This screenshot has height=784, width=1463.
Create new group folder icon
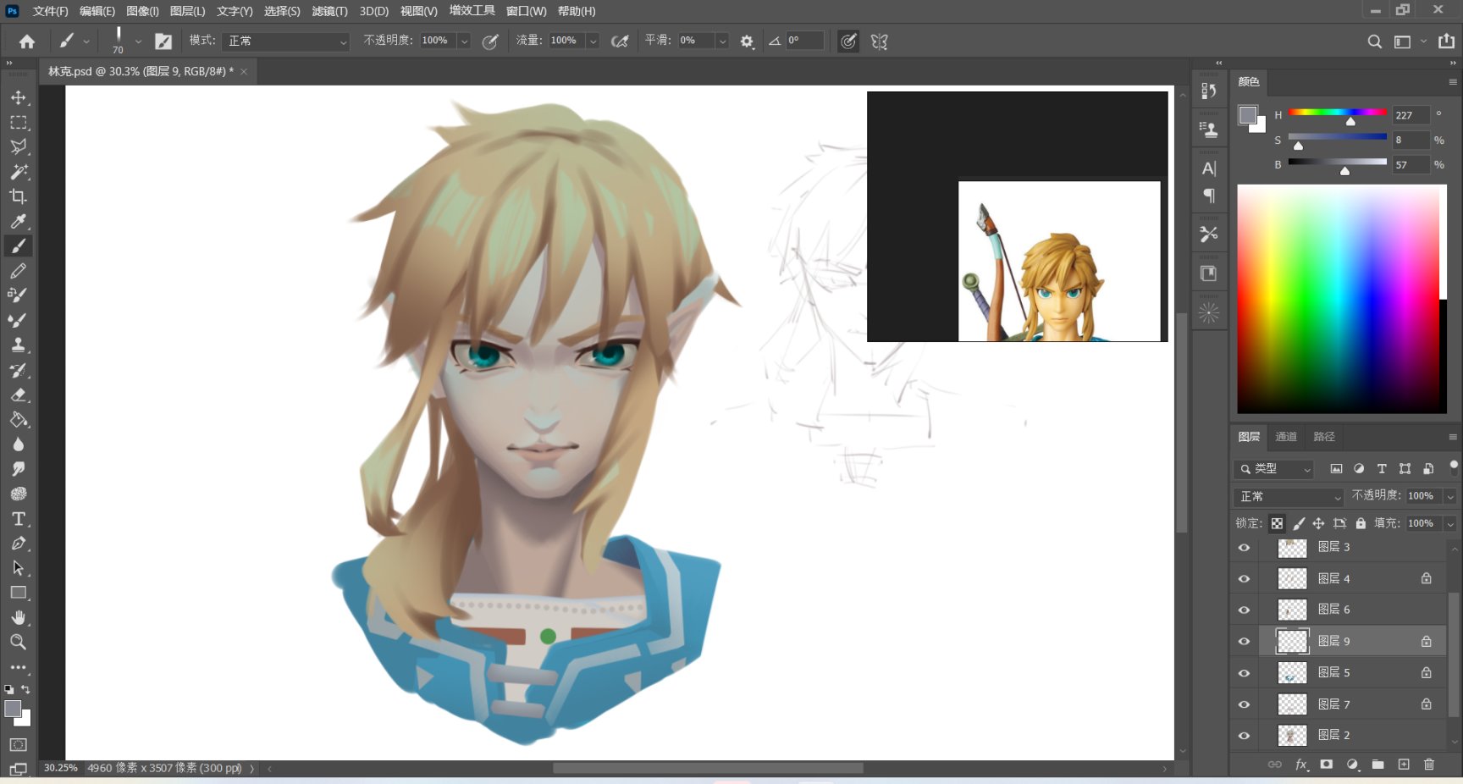pos(1378,765)
